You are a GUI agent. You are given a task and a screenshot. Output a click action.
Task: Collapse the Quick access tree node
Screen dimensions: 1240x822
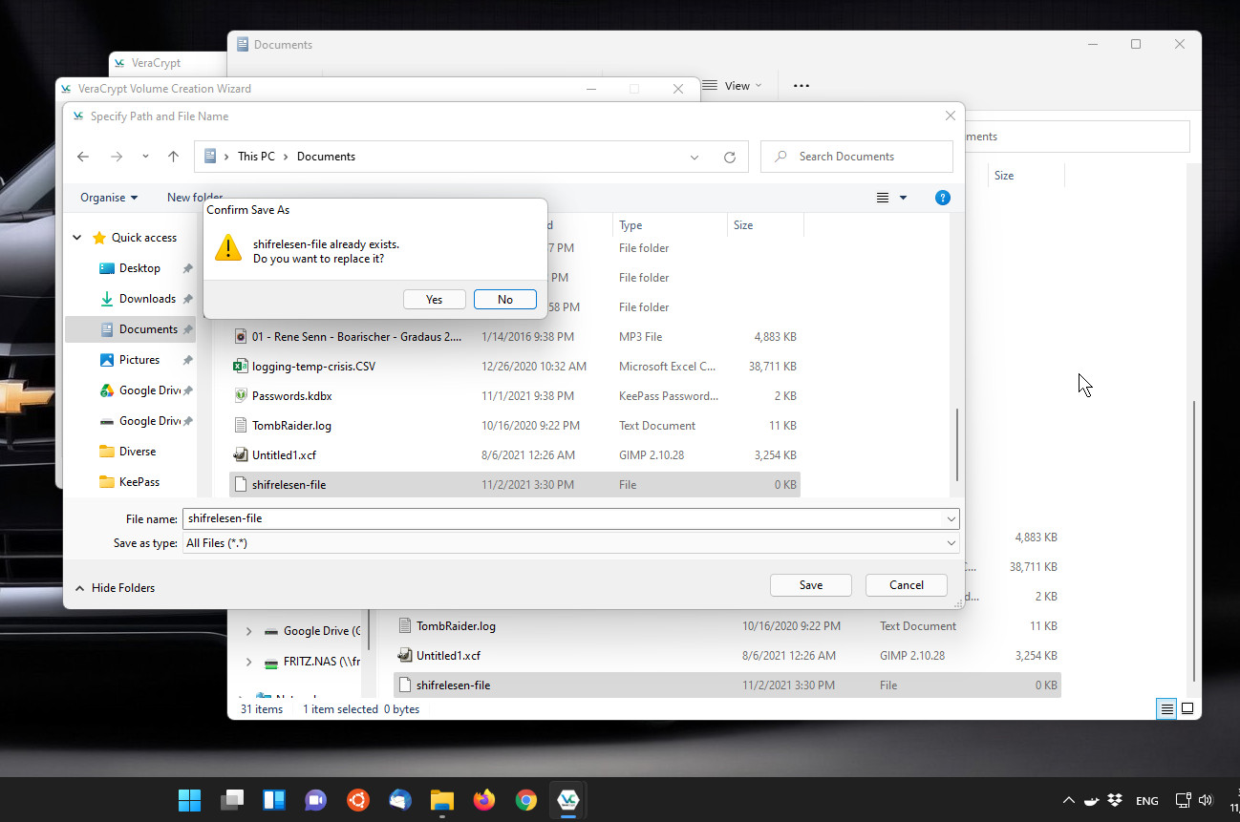coord(77,238)
